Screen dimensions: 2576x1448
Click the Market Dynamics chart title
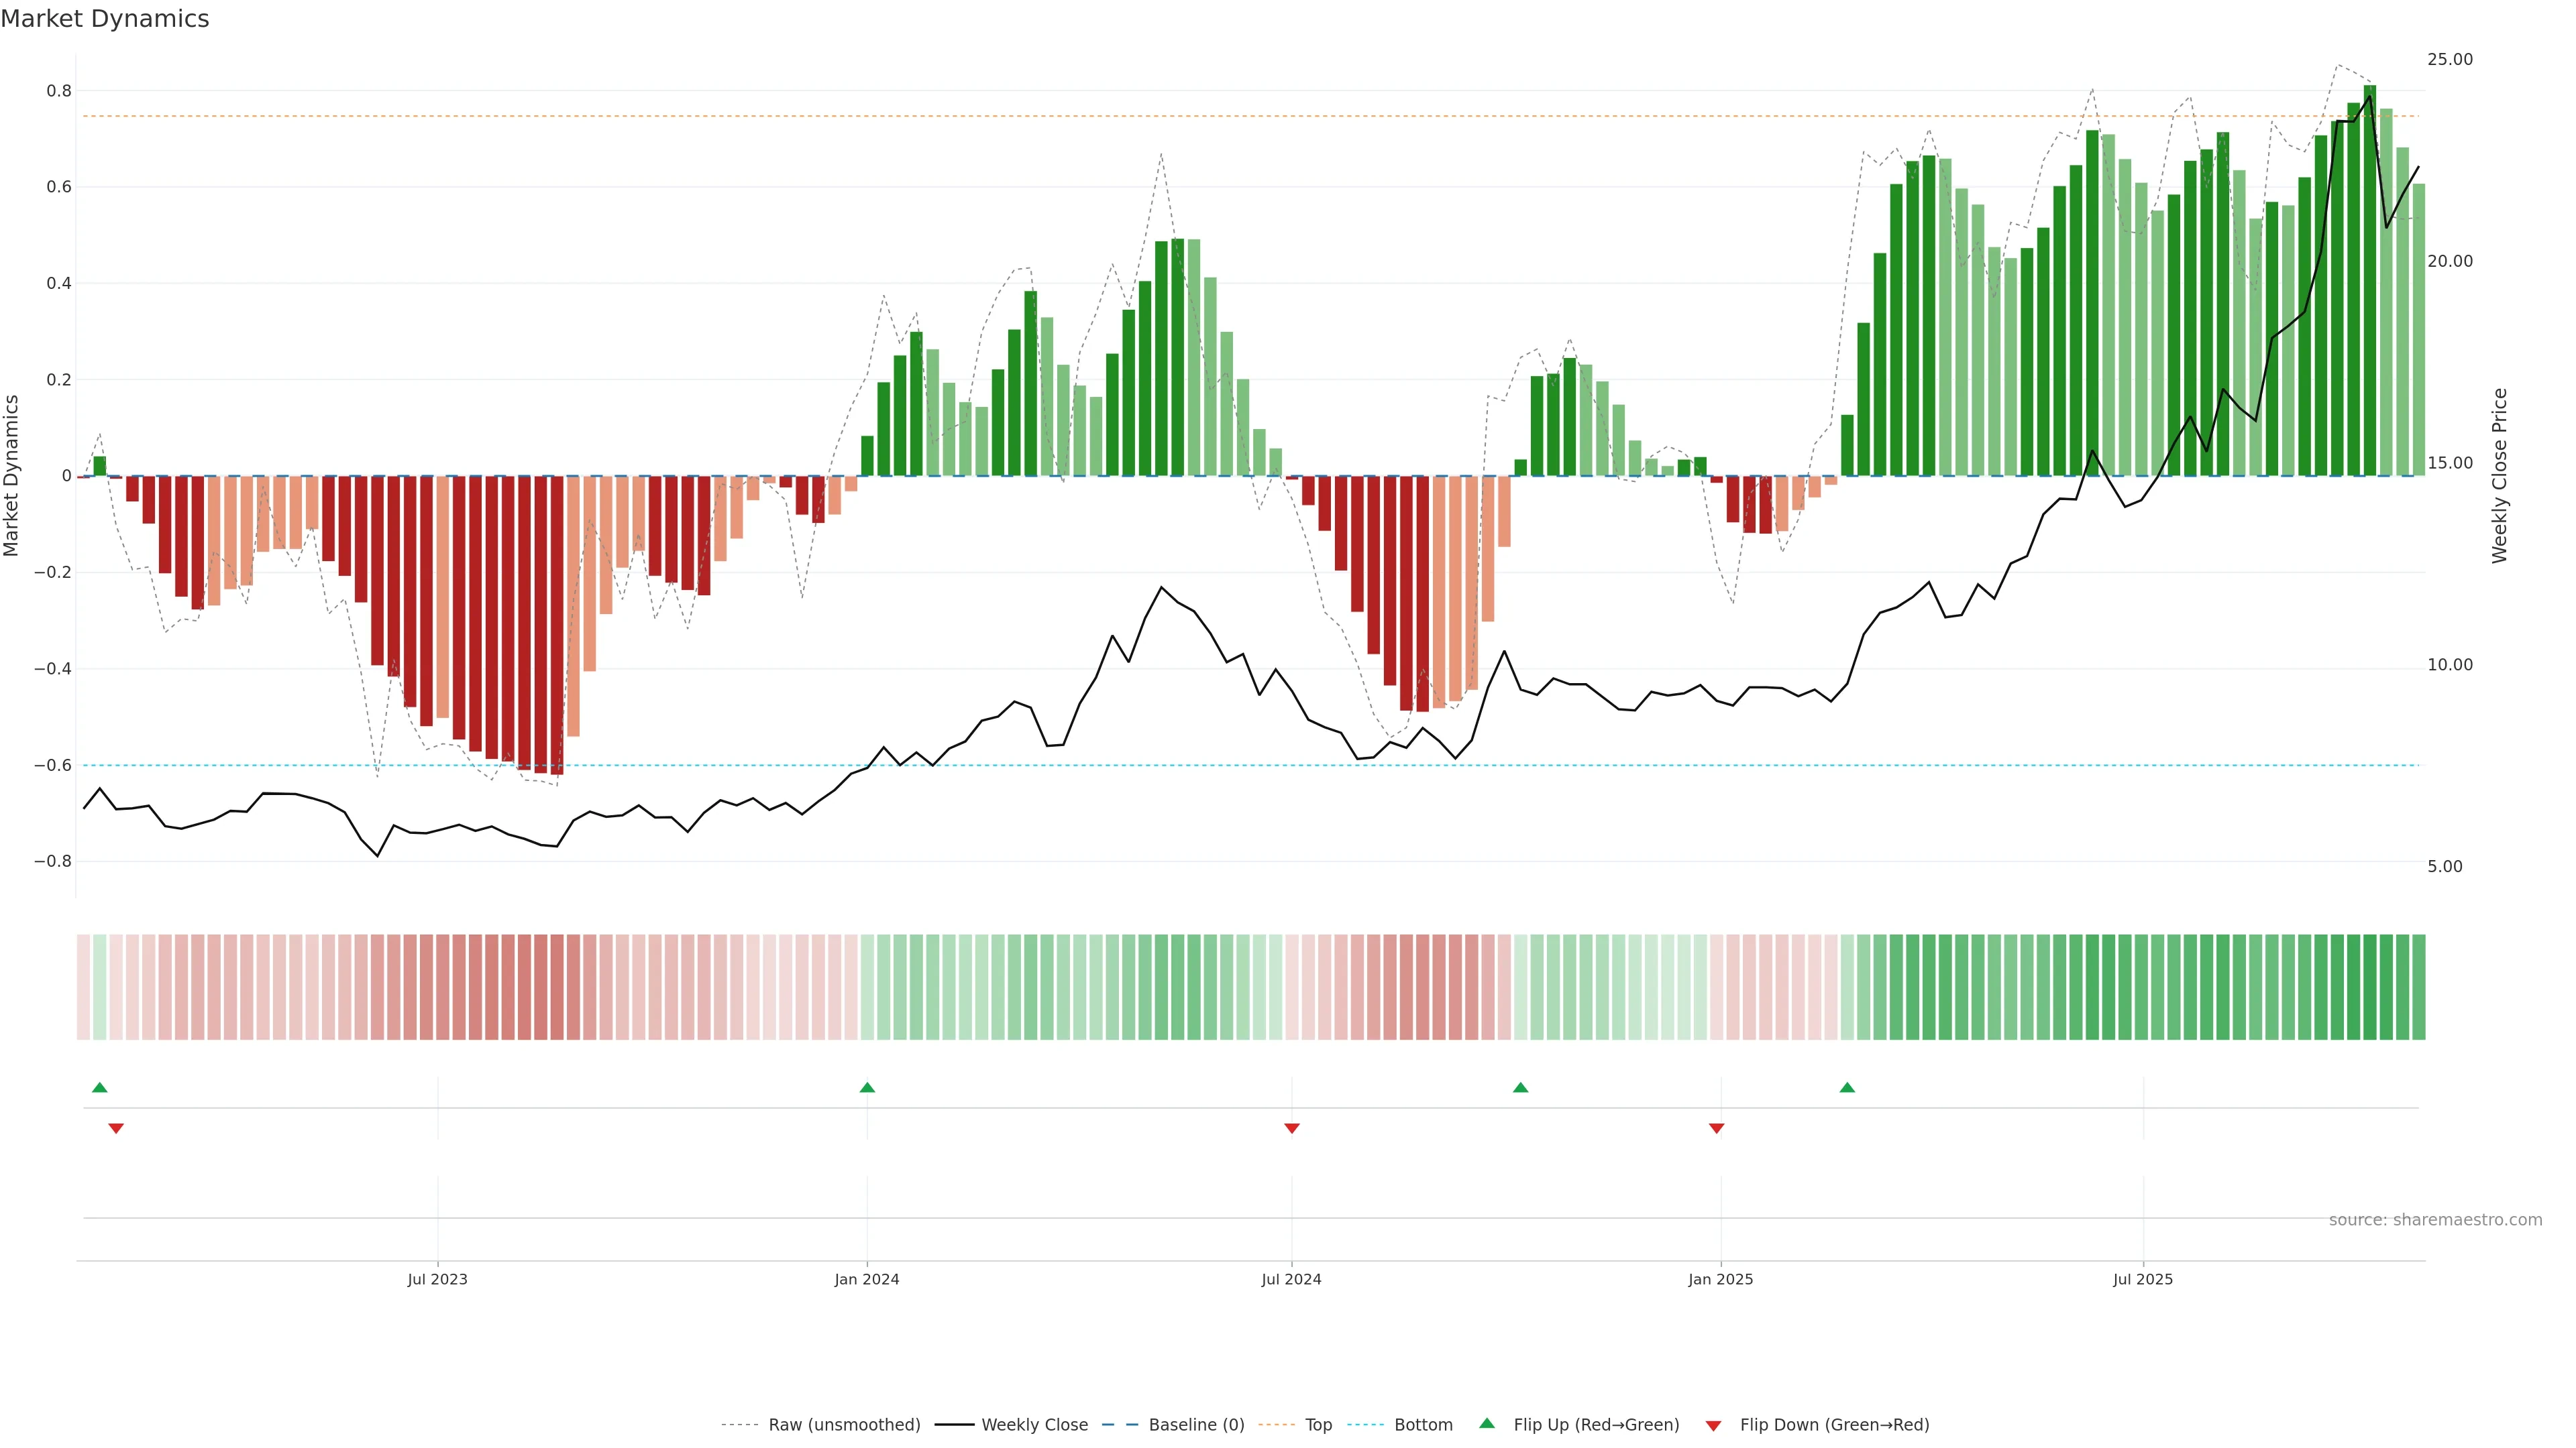coord(105,19)
